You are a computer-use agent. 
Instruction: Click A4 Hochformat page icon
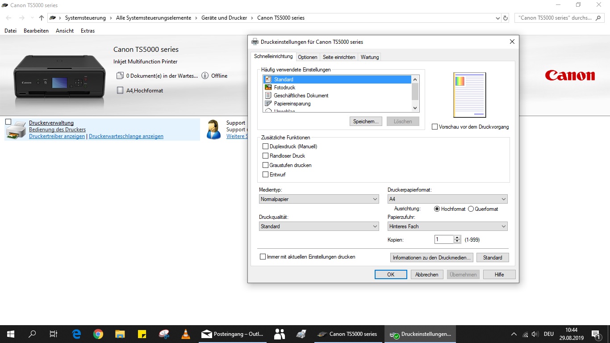pyautogui.click(x=120, y=90)
